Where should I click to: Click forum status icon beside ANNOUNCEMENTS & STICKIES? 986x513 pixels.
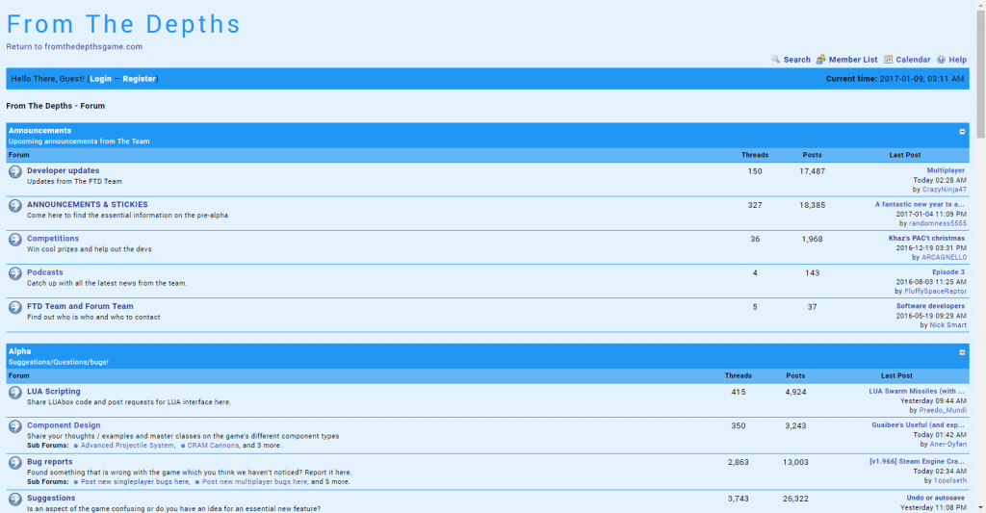click(15, 206)
